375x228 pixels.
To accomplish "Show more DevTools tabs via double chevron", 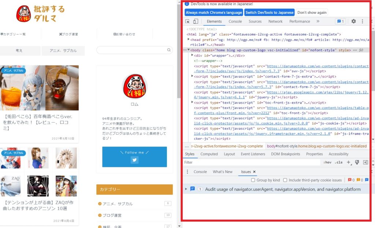I will pyautogui.click(x=318, y=21).
